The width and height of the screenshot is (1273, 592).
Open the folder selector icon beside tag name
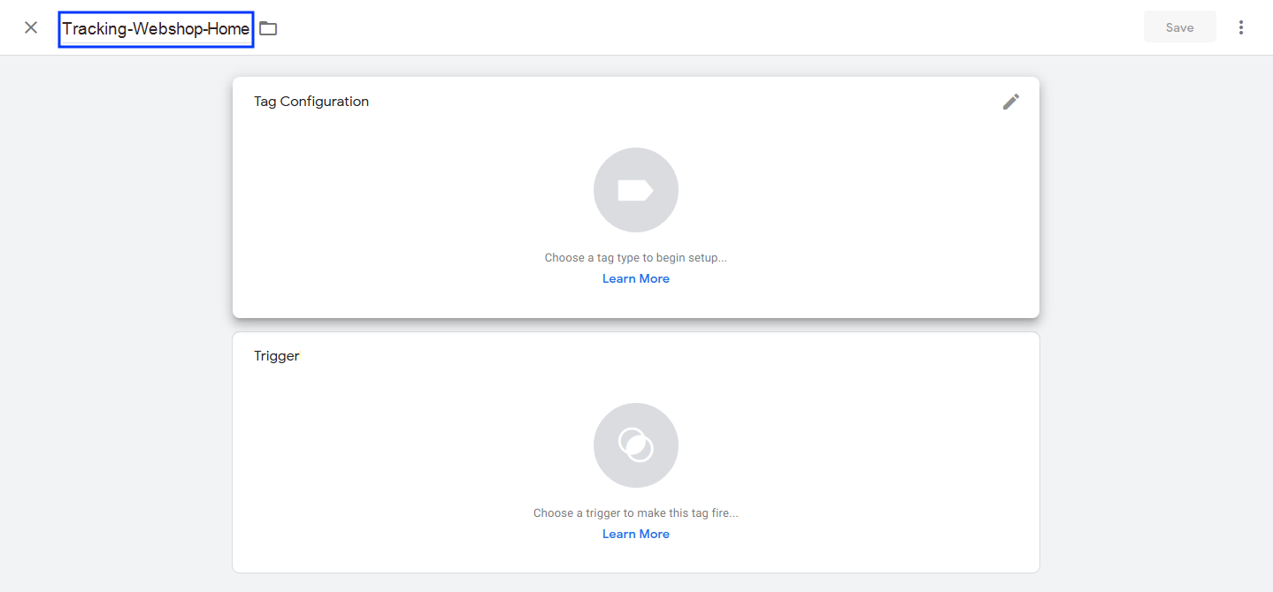268,28
